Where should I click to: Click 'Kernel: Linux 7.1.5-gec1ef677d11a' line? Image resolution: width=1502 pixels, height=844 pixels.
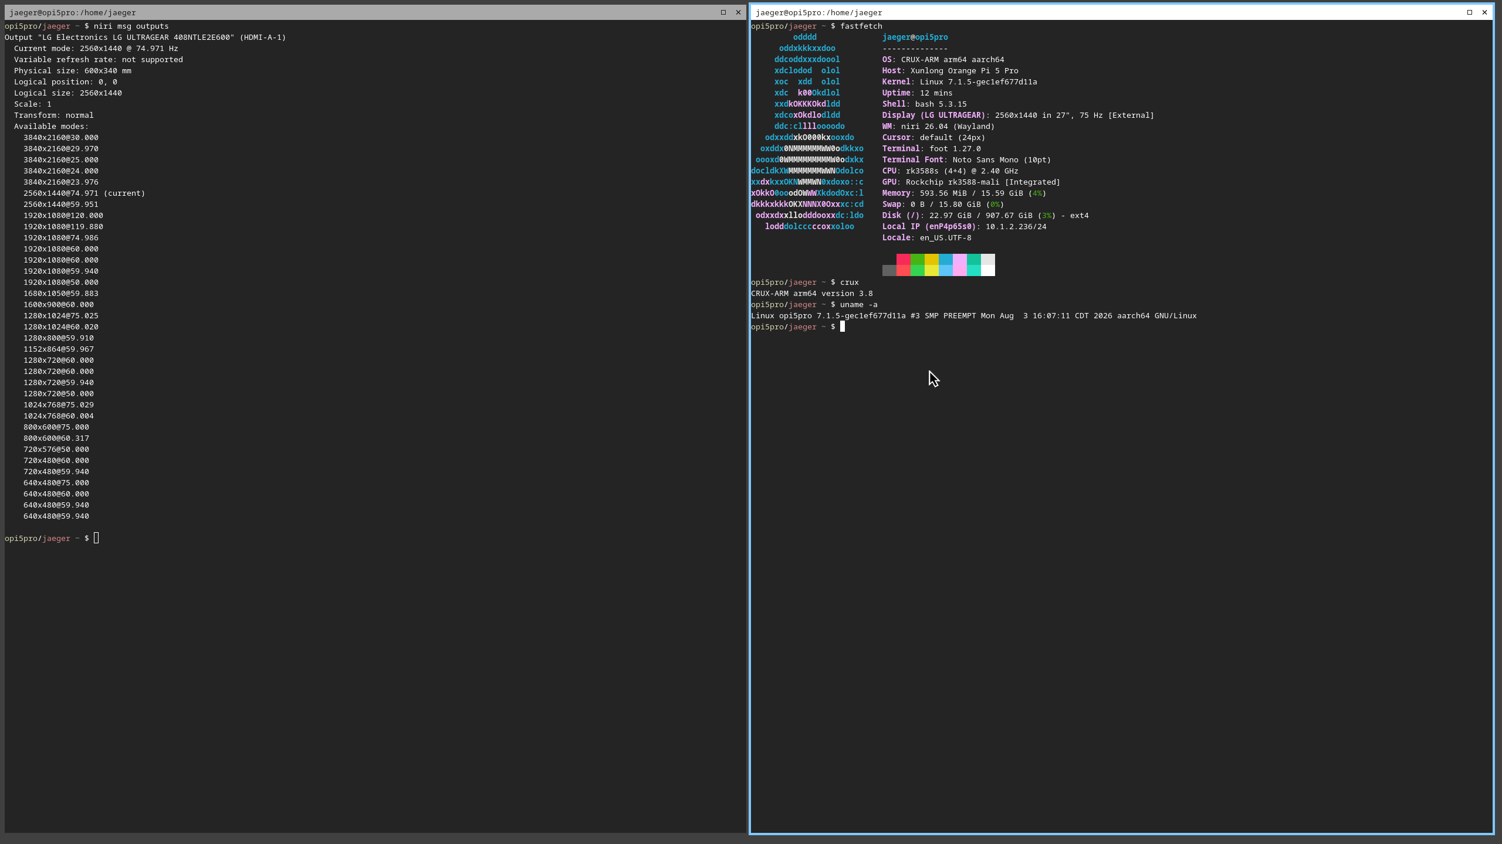(960, 82)
